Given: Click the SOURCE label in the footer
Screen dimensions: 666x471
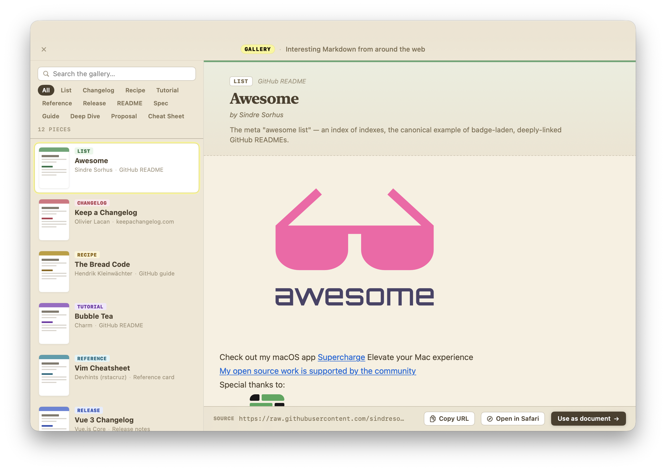Looking at the screenshot, I should click(x=224, y=419).
